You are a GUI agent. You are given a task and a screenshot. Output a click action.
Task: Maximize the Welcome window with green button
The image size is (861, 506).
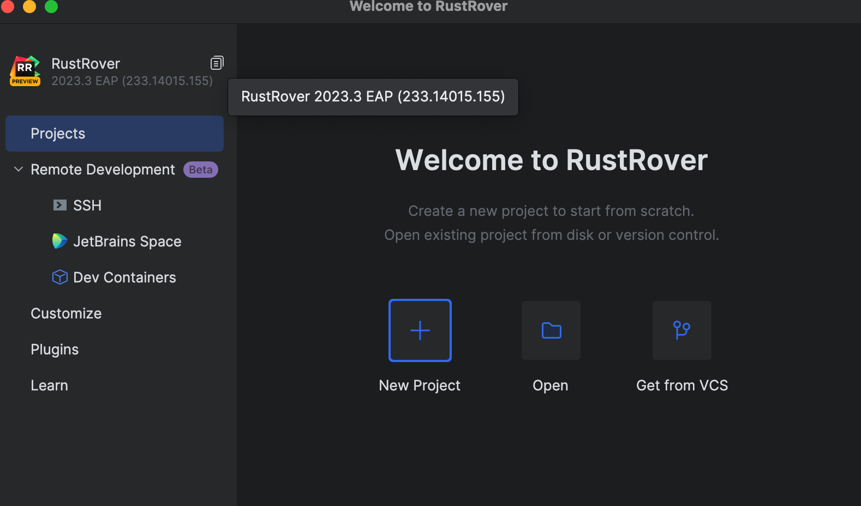point(51,6)
